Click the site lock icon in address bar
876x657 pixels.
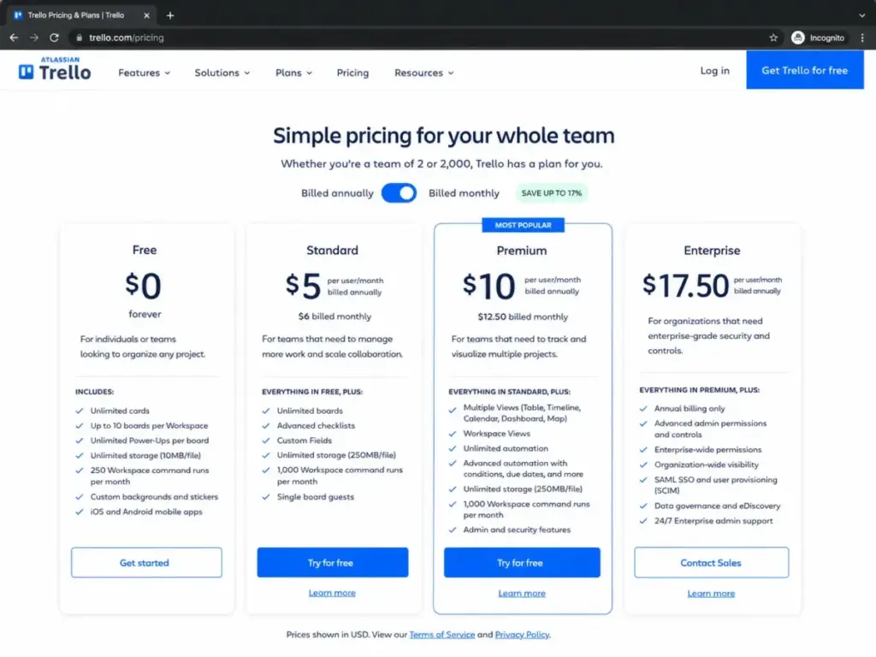(79, 38)
